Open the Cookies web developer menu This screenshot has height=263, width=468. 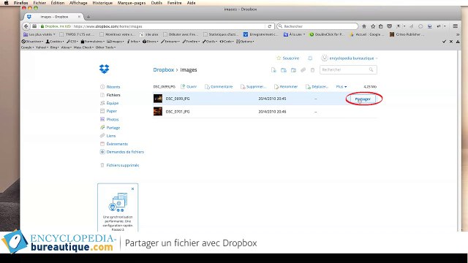tap(55, 42)
